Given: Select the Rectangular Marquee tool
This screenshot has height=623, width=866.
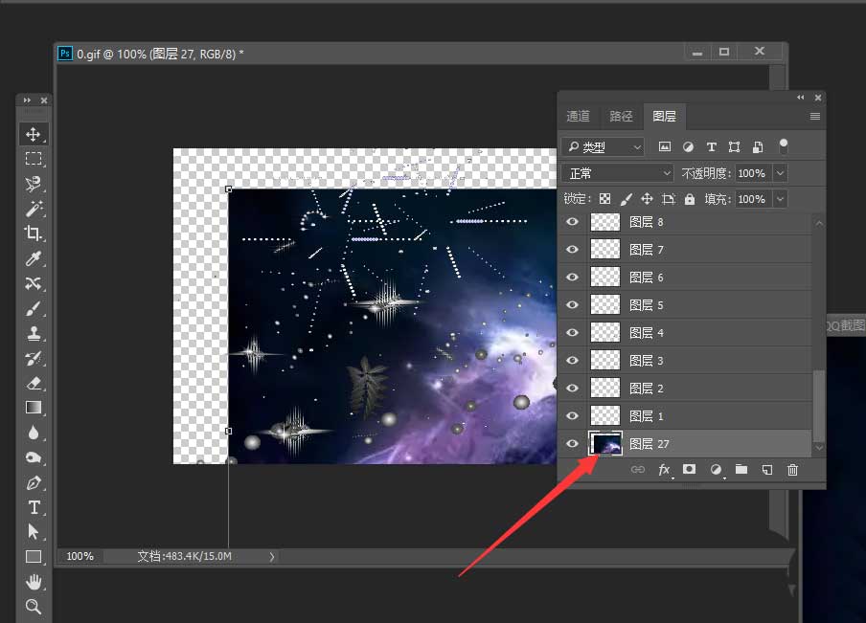Looking at the screenshot, I should coord(34,159).
